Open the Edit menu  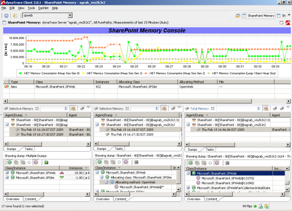(12, 8)
